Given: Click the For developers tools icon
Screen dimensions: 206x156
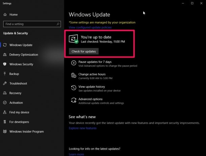Looking at the screenshot, I should pyautogui.click(x=5, y=122).
